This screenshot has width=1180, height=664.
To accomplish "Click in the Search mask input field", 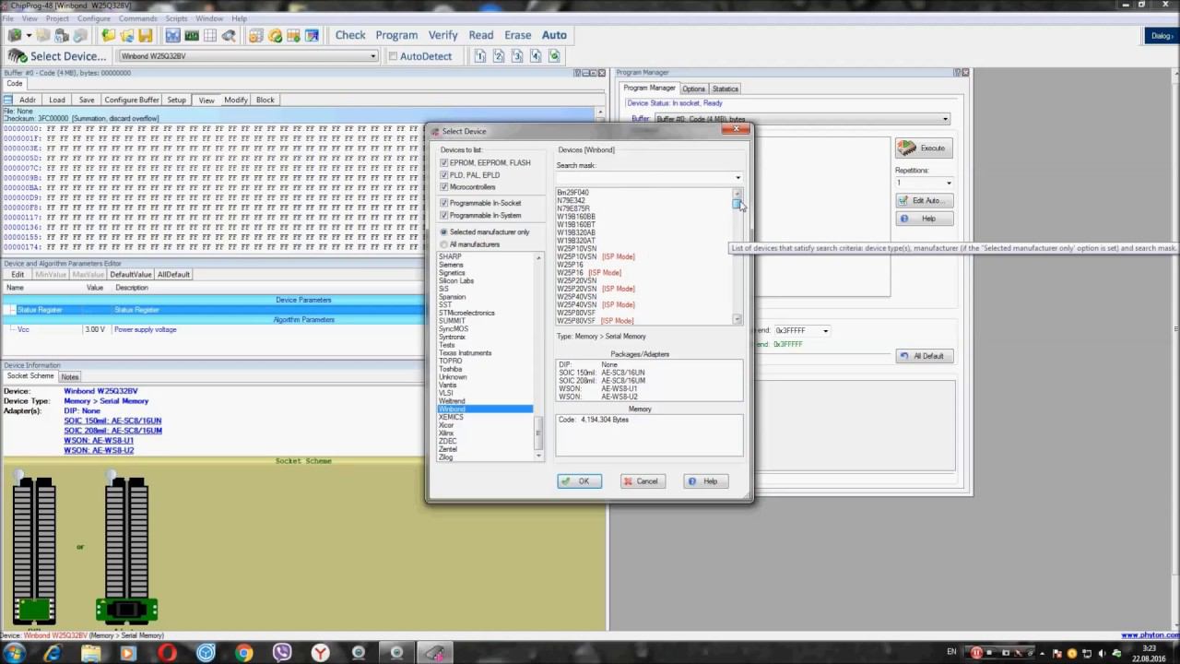I will pos(643,177).
